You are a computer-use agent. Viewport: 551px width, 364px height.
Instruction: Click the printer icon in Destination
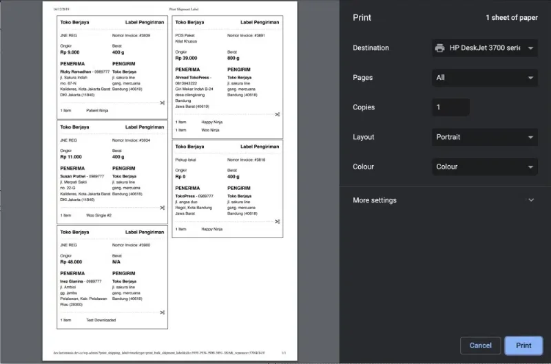click(439, 47)
